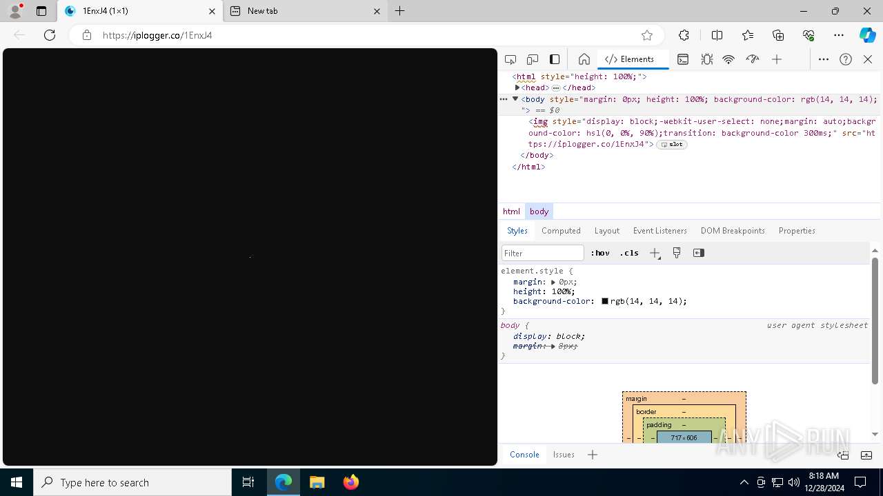Viewport: 883px width, 496px height.
Task: Toggle device emulation mode
Action: click(x=533, y=59)
